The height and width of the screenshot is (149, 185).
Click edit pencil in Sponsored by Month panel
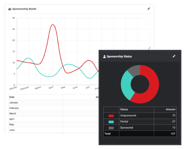point(149,9)
